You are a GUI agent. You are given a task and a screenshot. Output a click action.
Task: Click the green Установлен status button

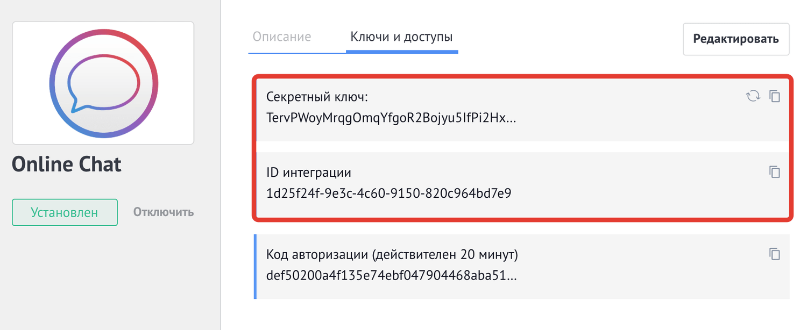65,212
